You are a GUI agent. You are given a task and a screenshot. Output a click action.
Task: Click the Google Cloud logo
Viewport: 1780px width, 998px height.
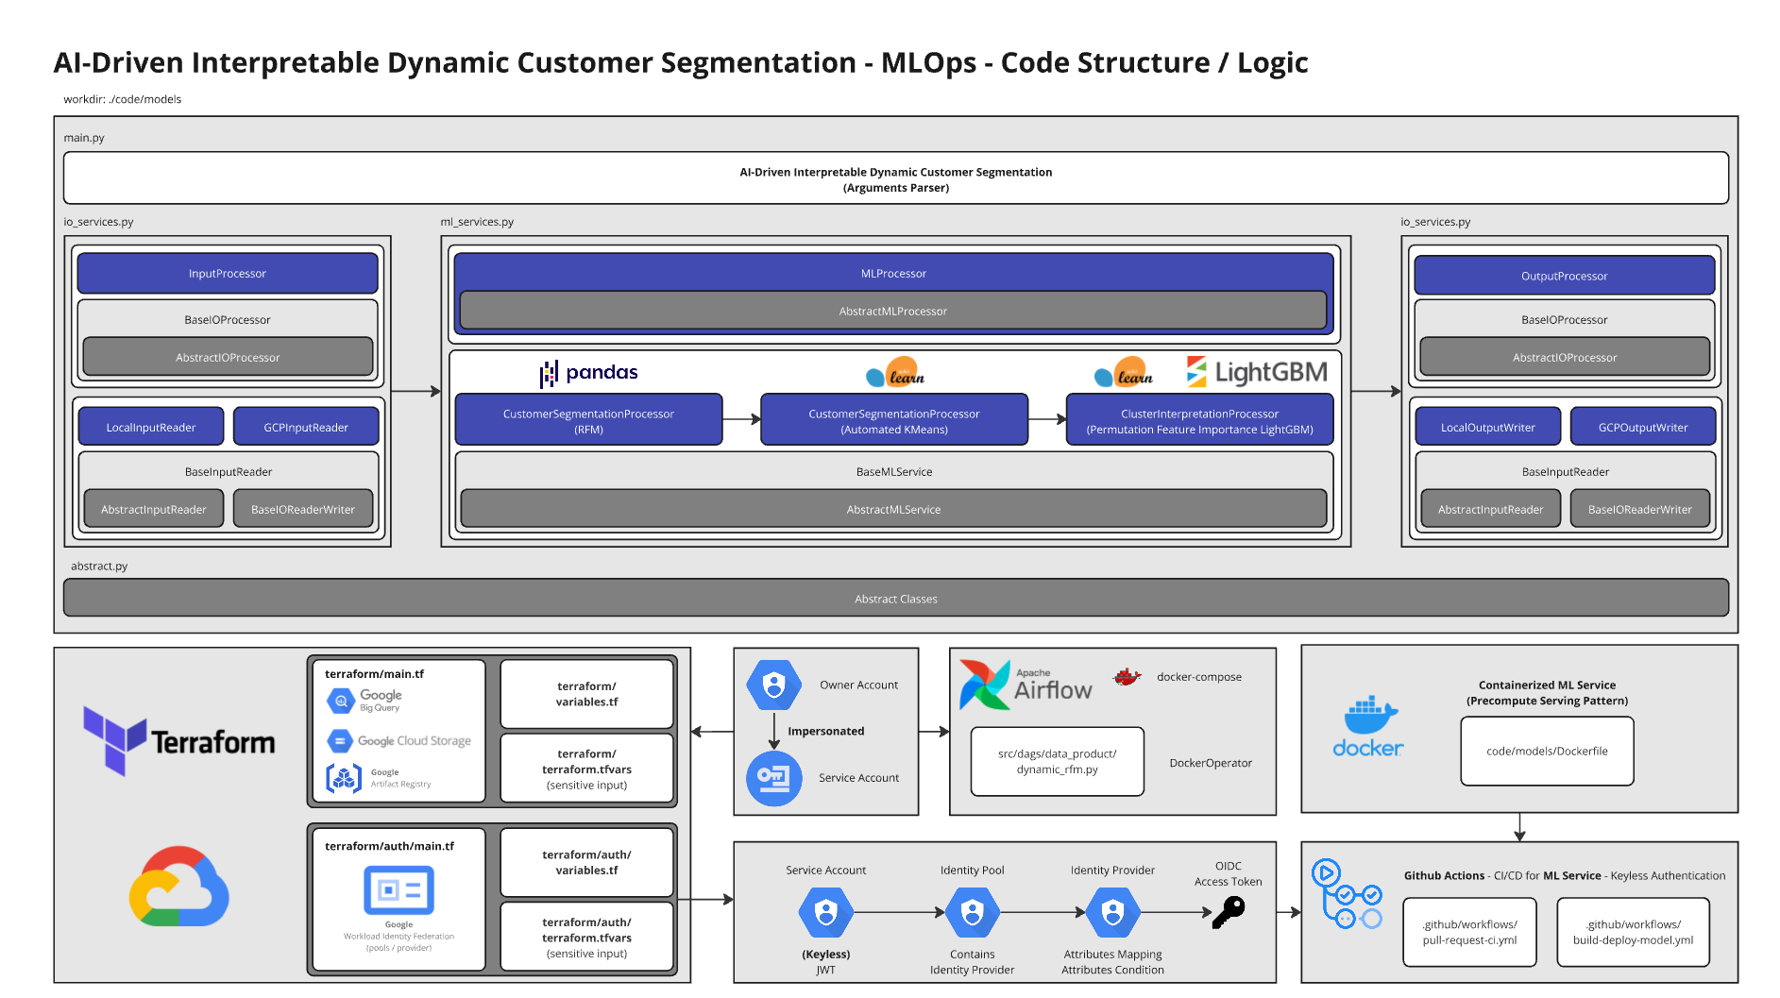pyautogui.click(x=179, y=887)
